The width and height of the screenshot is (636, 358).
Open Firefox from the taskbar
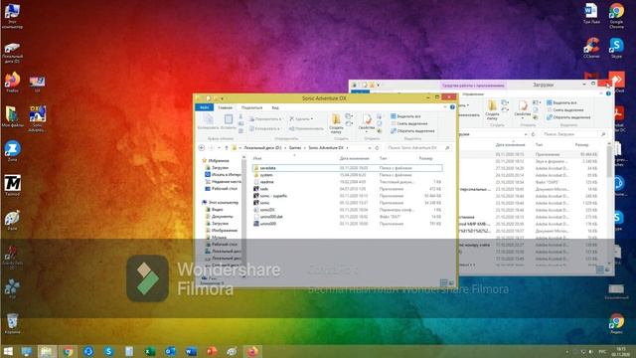[x=252, y=351]
